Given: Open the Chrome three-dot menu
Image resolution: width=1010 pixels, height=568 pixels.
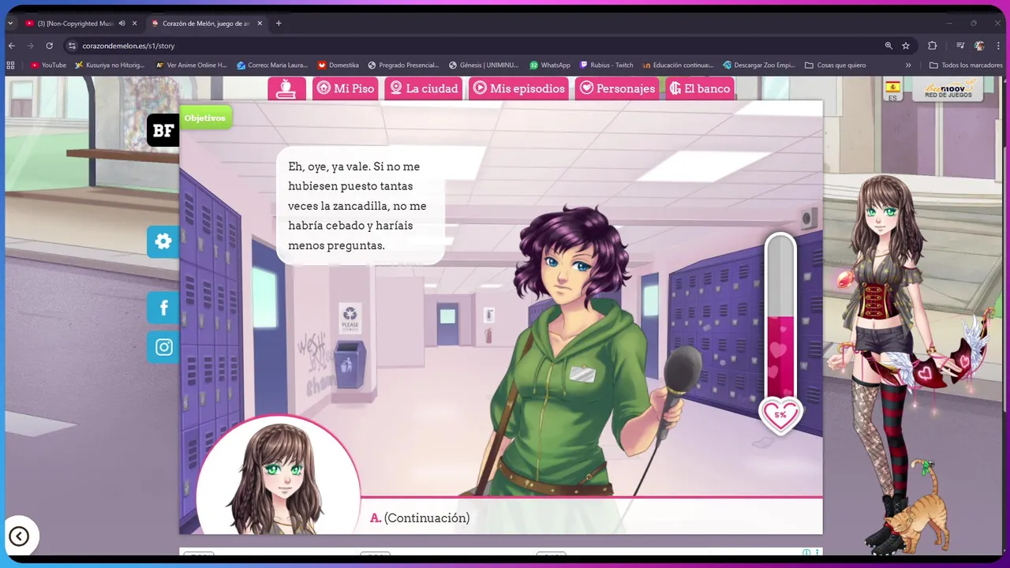Looking at the screenshot, I should [x=998, y=46].
